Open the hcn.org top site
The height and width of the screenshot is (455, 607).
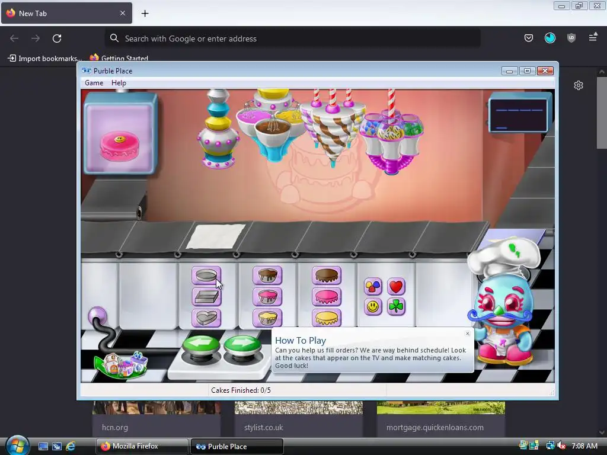[156, 419]
